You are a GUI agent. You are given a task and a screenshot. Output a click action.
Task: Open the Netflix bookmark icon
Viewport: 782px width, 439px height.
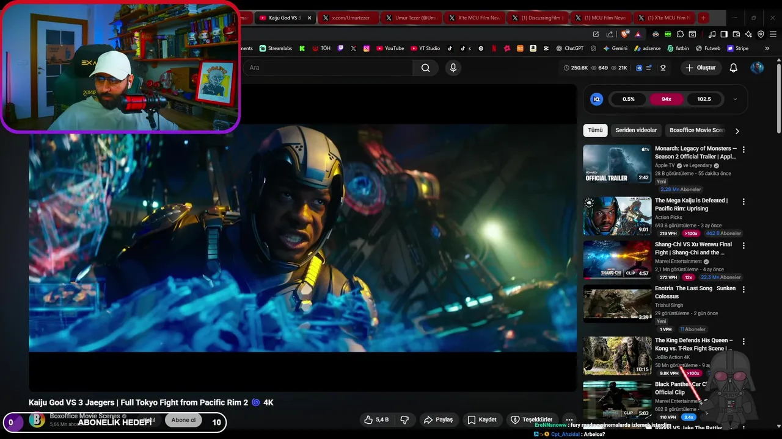[x=494, y=48]
